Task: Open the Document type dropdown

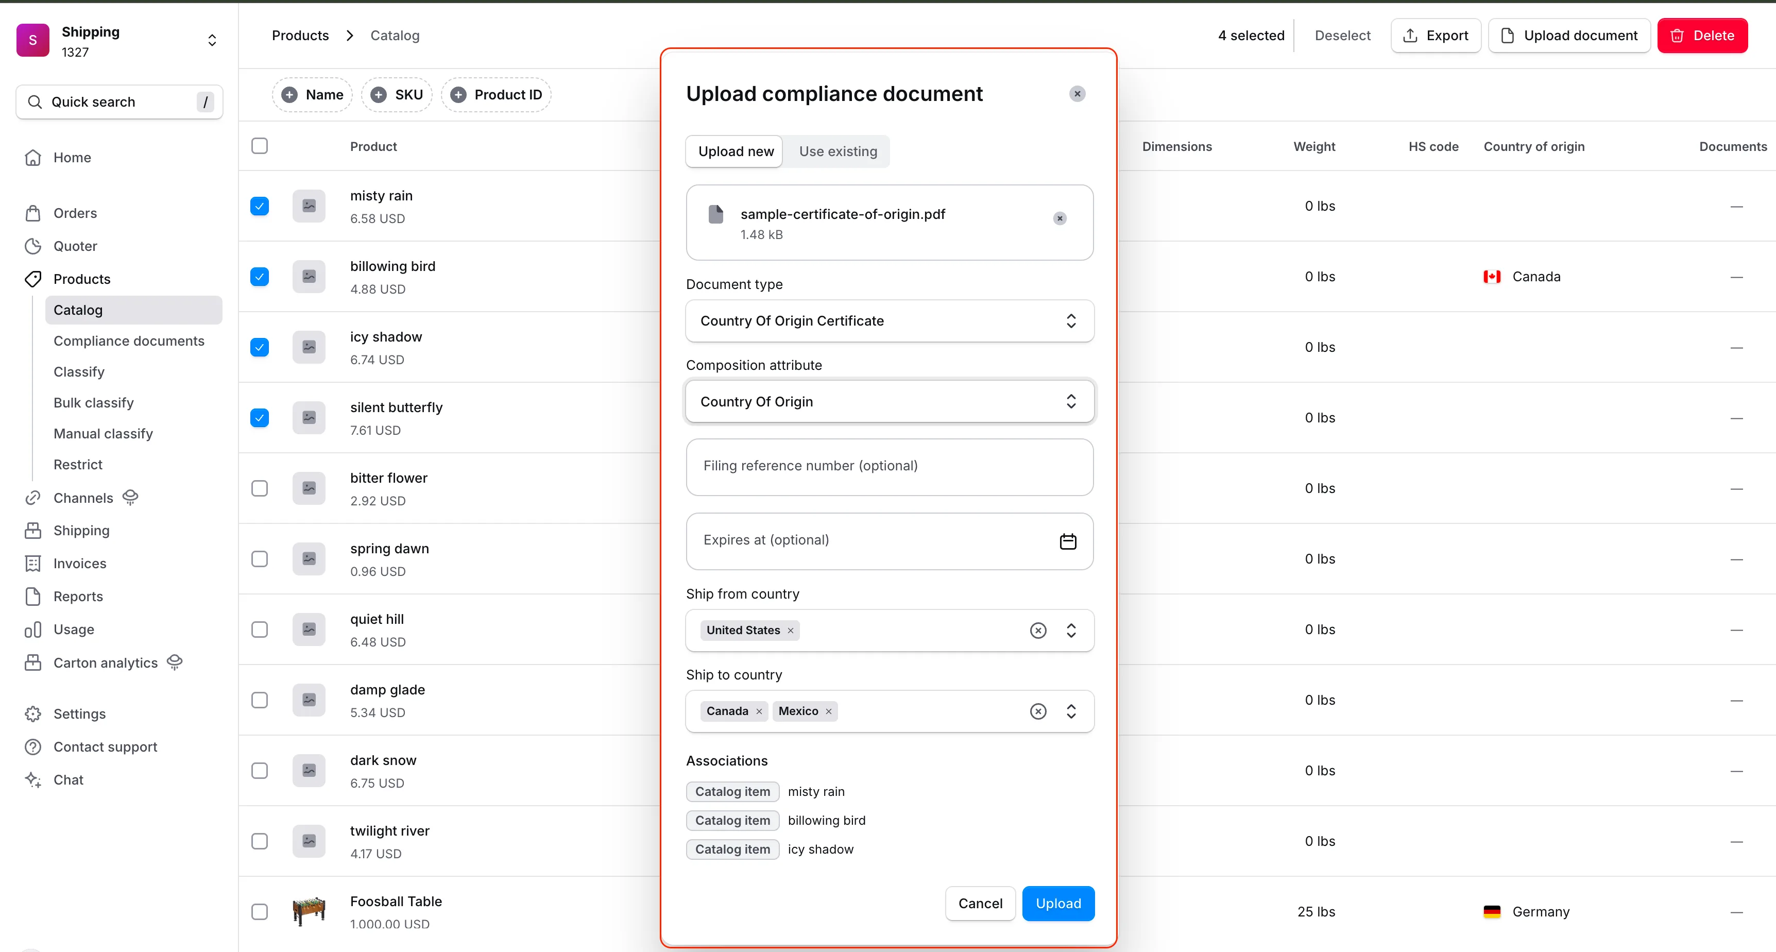Action: 890,320
